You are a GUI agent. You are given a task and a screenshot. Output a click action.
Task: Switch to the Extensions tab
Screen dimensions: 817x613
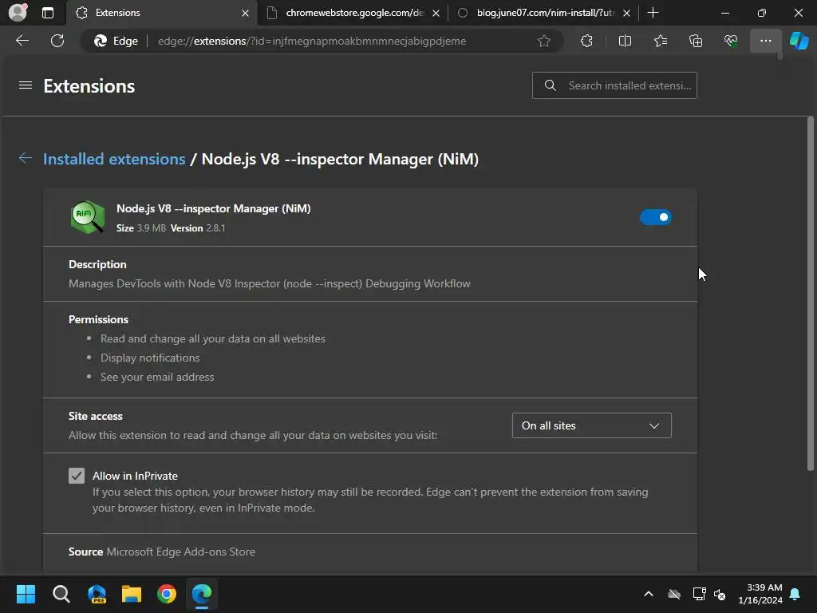click(x=161, y=13)
